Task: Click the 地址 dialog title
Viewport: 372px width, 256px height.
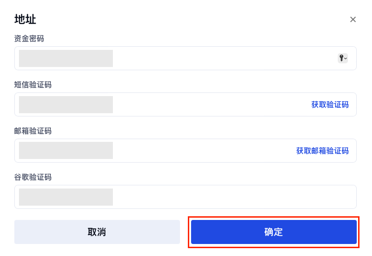Action: (25, 19)
